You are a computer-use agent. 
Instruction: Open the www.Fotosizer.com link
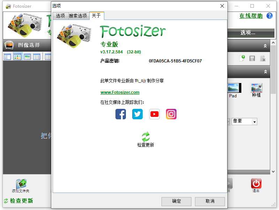click(120, 92)
